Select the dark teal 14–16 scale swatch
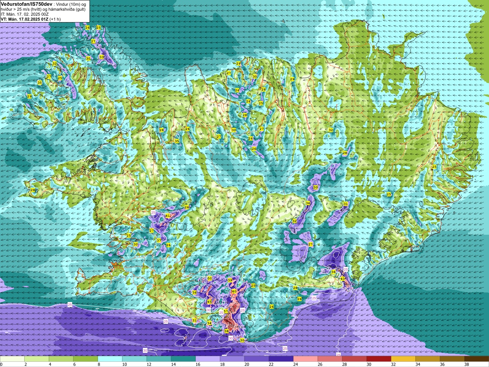The image size is (489, 367). click(183, 359)
